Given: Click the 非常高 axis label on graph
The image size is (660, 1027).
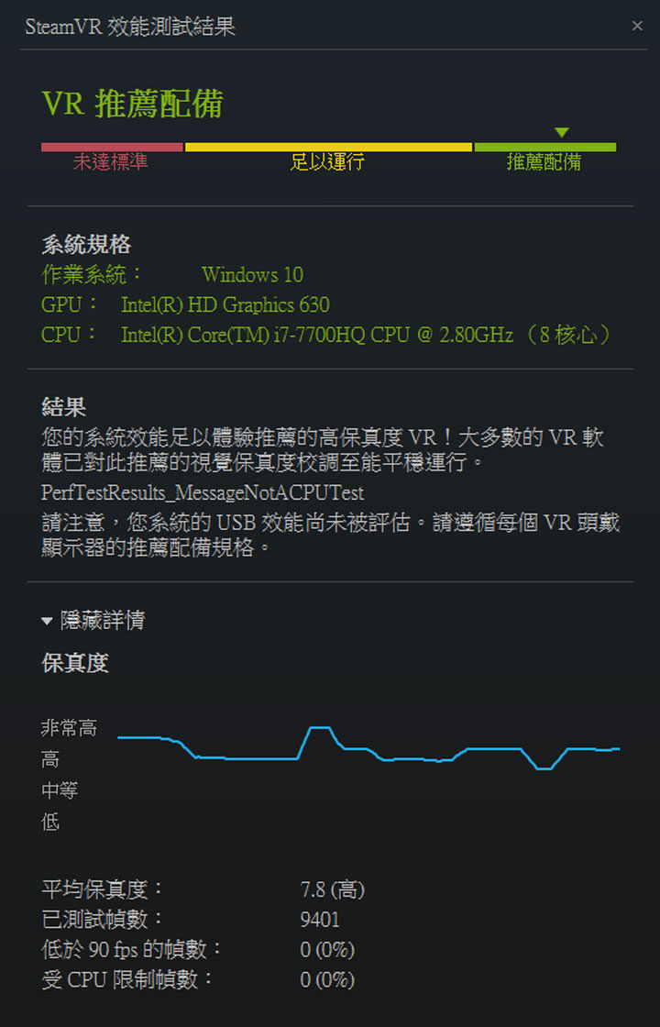Looking at the screenshot, I should tap(70, 728).
